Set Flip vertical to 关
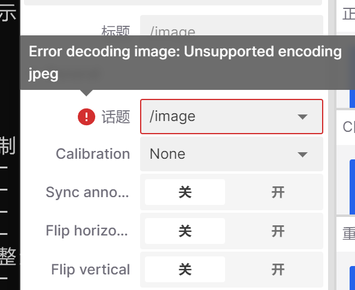 (185, 270)
